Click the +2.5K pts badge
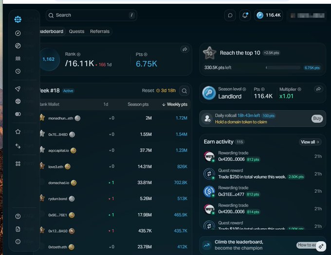The height and width of the screenshot is (255, 331). pos(271,53)
